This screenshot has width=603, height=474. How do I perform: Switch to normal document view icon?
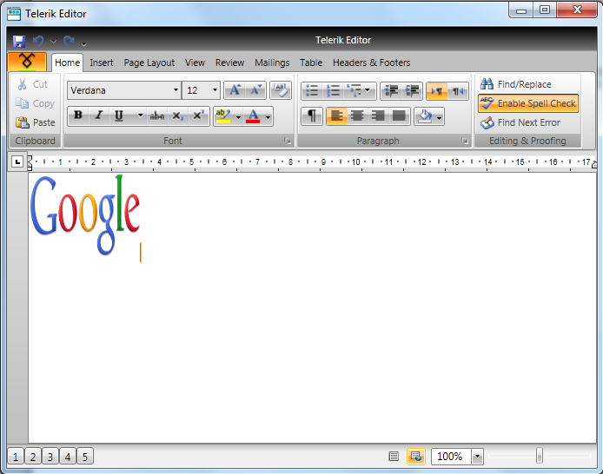pyautogui.click(x=394, y=457)
